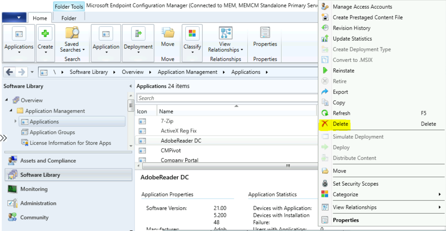Screen dimensions: 446x231
Task: Expand the Categorize submenu
Action: (x=346, y=194)
